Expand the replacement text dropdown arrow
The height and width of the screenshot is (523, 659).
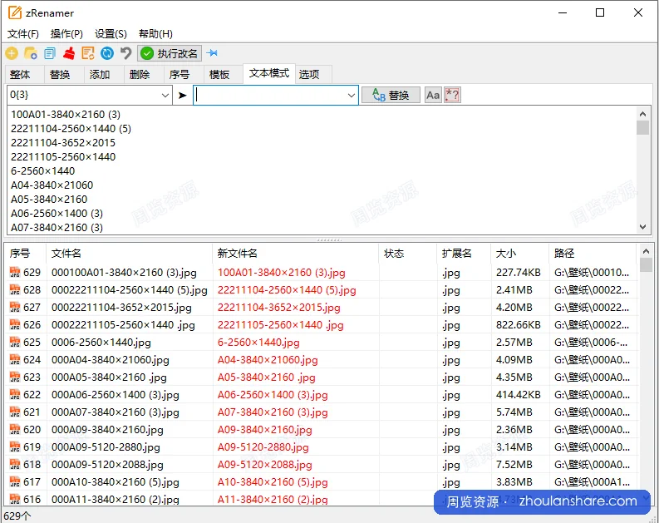[x=352, y=96]
